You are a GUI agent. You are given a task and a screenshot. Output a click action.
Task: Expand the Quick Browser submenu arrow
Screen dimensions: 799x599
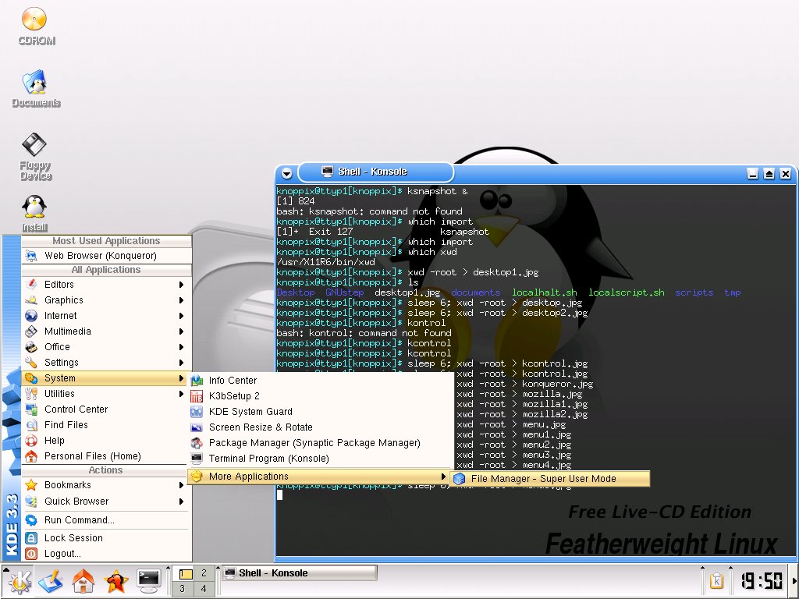pos(181,502)
